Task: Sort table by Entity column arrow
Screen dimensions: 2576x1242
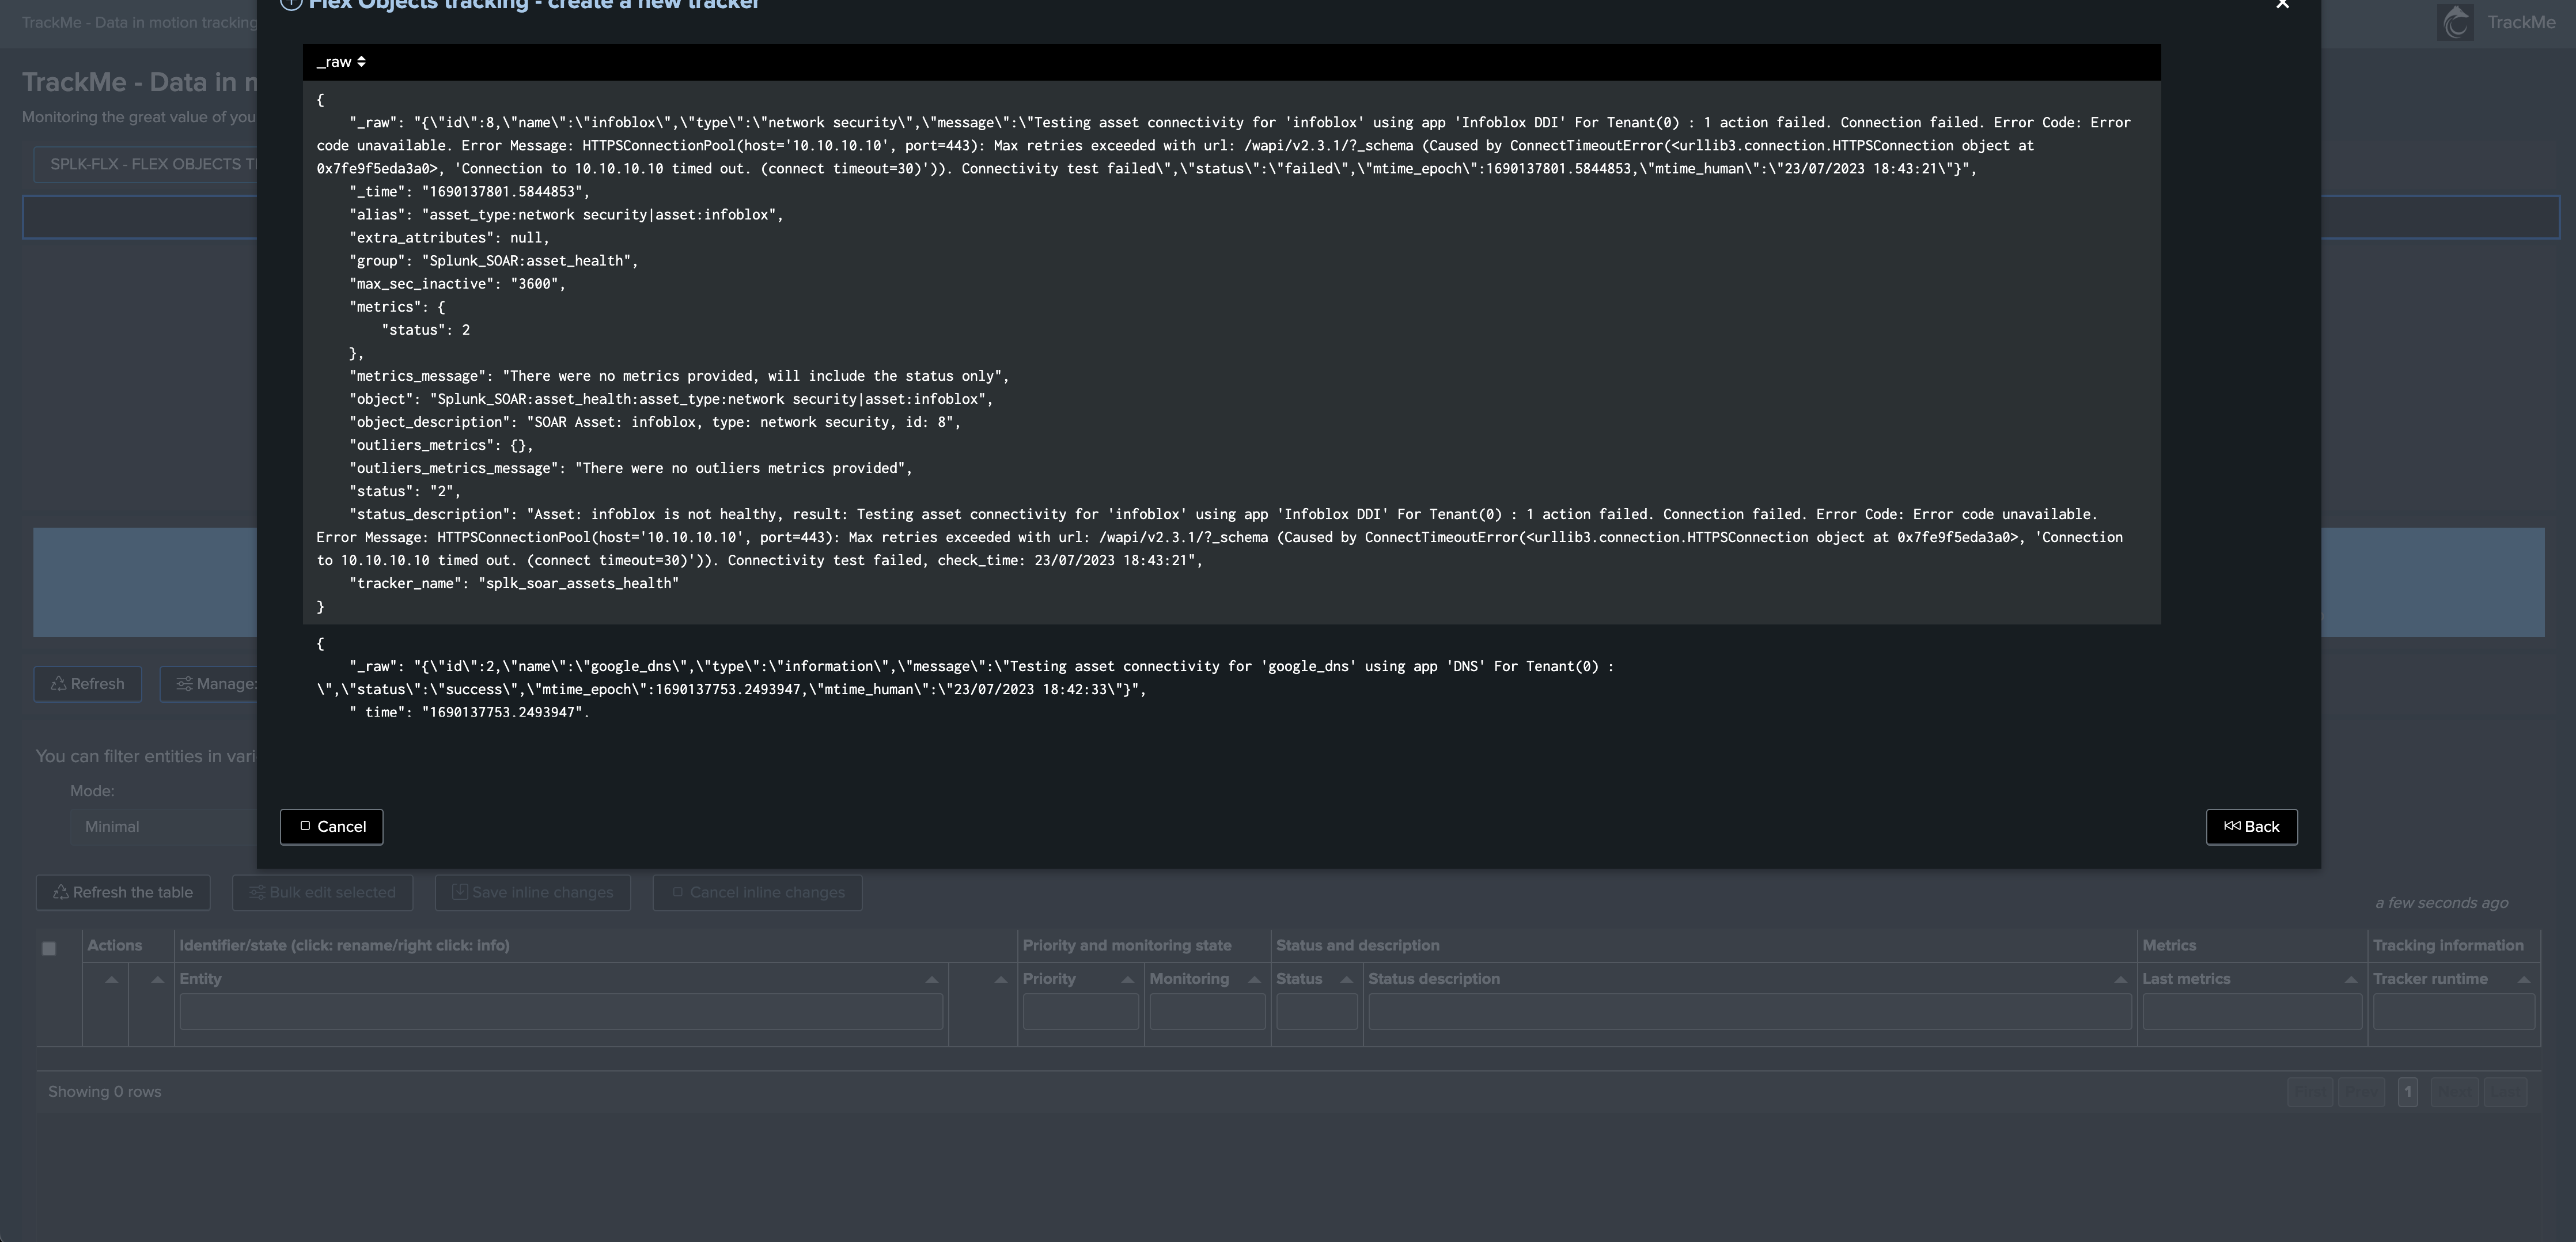Action: 931,980
